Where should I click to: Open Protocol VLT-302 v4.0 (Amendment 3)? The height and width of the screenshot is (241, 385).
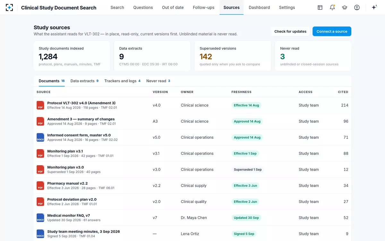click(x=81, y=103)
